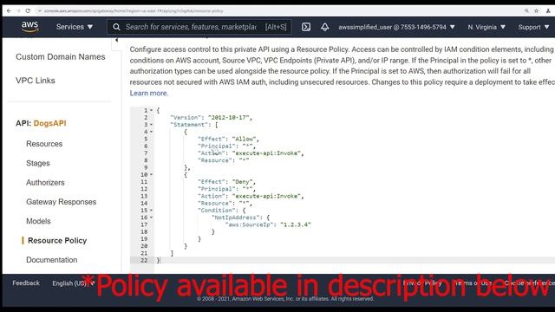Image resolution: width=555 pixels, height=312 pixels.
Task: Click "execute-api:Invoke" on line 13
Action: (x=266, y=196)
